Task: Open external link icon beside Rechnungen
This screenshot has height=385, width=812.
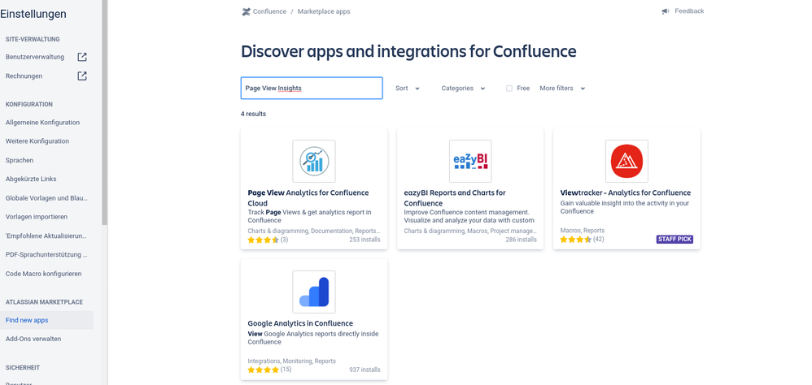Action: pyautogui.click(x=82, y=76)
